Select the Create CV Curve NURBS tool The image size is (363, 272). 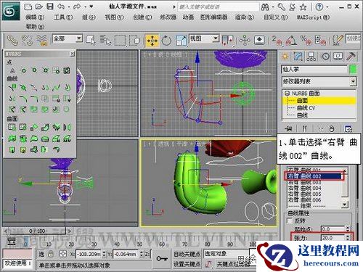pos(12,87)
